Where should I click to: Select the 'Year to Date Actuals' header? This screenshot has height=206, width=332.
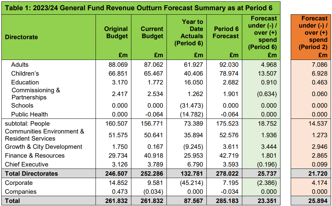click(189, 33)
